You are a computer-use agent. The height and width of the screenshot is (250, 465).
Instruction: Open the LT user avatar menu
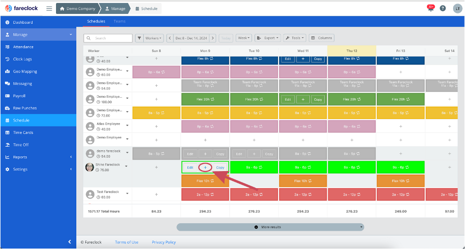point(458,8)
